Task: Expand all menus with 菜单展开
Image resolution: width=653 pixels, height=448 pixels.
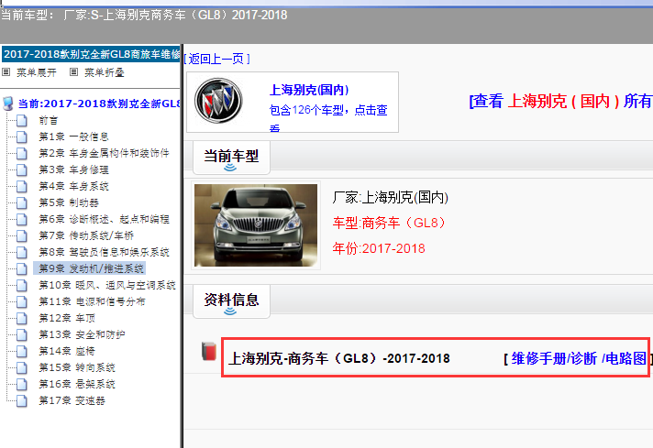Action: (x=37, y=72)
